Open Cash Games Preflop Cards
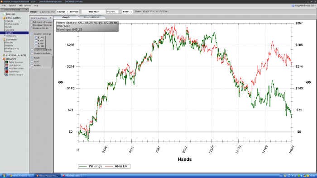The height and width of the screenshot is (178, 317). coord(12,24)
